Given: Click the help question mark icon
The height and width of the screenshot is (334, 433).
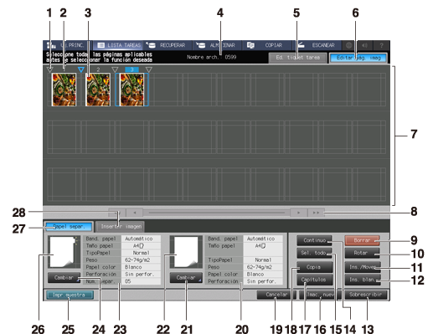Looking at the screenshot, I should [x=381, y=45].
